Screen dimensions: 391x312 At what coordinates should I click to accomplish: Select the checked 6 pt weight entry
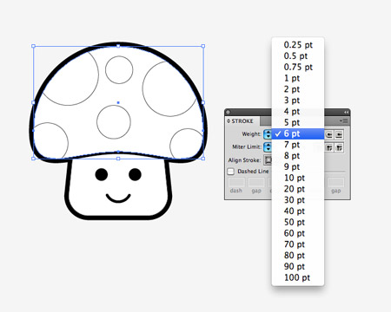click(298, 133)
